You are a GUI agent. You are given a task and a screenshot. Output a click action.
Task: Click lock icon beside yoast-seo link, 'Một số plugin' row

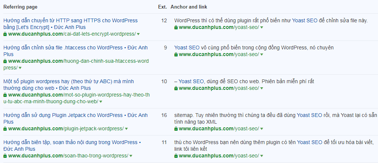176,88
